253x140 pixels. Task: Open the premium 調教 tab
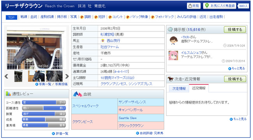(x=86, y=17)
